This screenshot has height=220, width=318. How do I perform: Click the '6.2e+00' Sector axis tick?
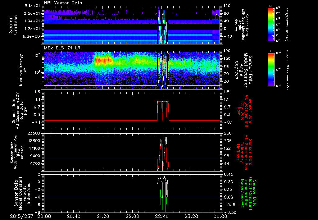coord(32,36)
